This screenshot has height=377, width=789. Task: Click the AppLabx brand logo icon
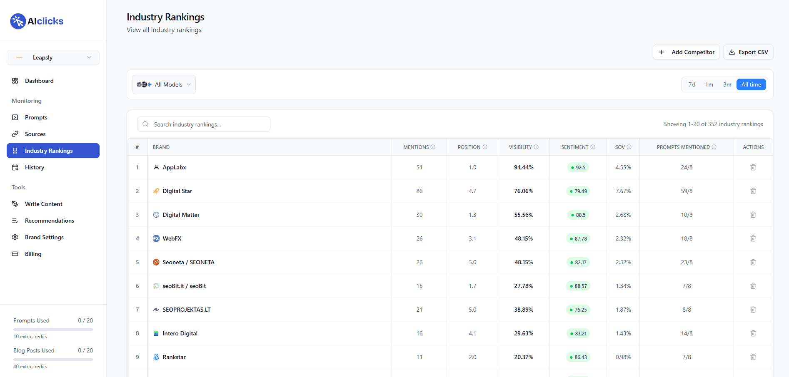(156, 167)
